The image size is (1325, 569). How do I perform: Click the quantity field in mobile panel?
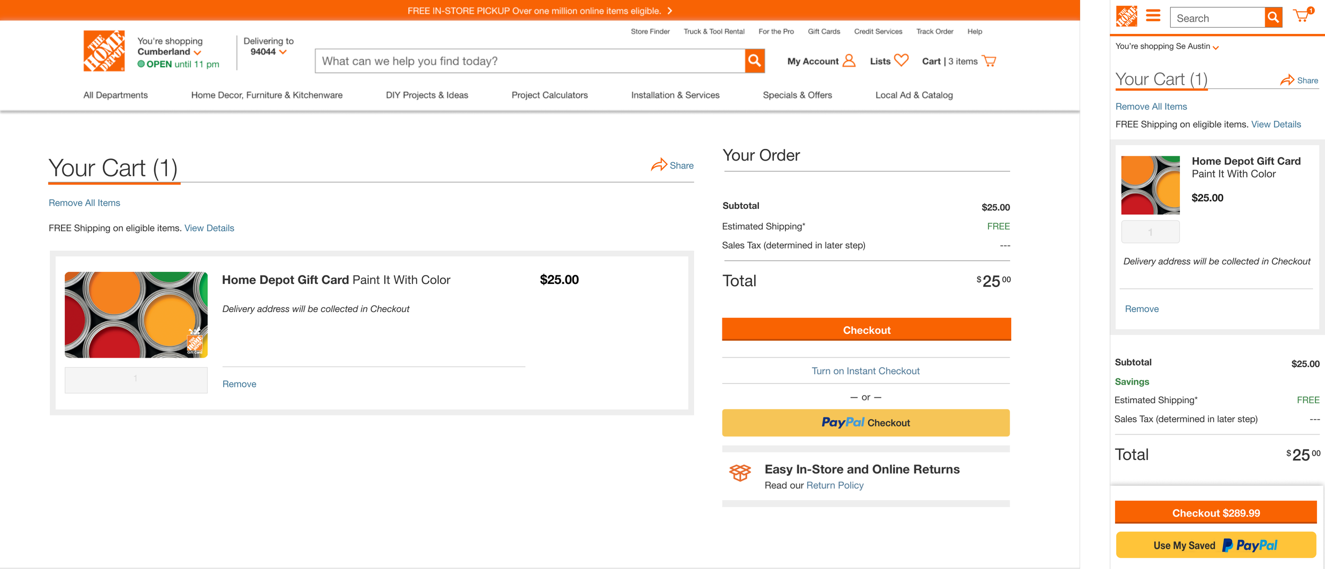tap(1150, 232)
